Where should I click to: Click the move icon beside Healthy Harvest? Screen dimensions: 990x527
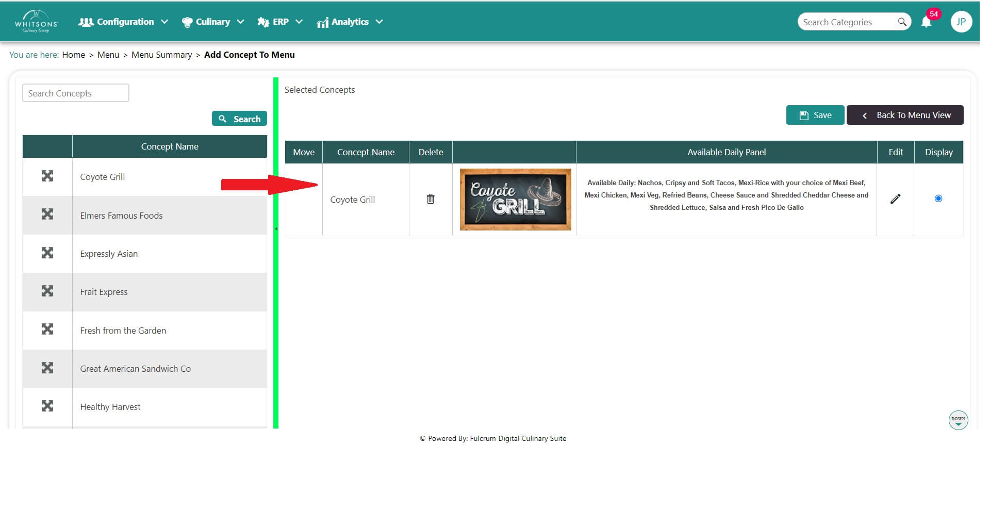(x=47, y=406)
